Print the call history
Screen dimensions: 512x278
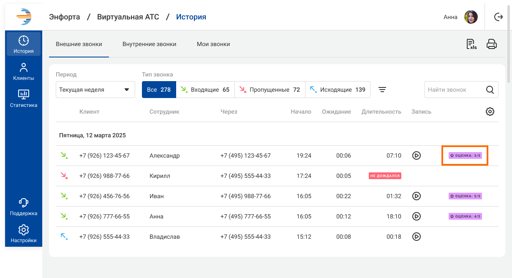pyautogui.click(x=491, y=44)
